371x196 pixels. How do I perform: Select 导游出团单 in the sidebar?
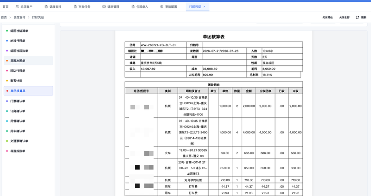pyautogui.click(x=28, y=61)
